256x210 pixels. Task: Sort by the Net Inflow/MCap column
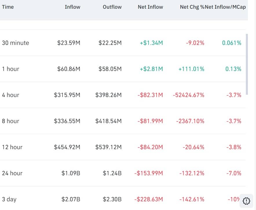click(x=225, y=7)
